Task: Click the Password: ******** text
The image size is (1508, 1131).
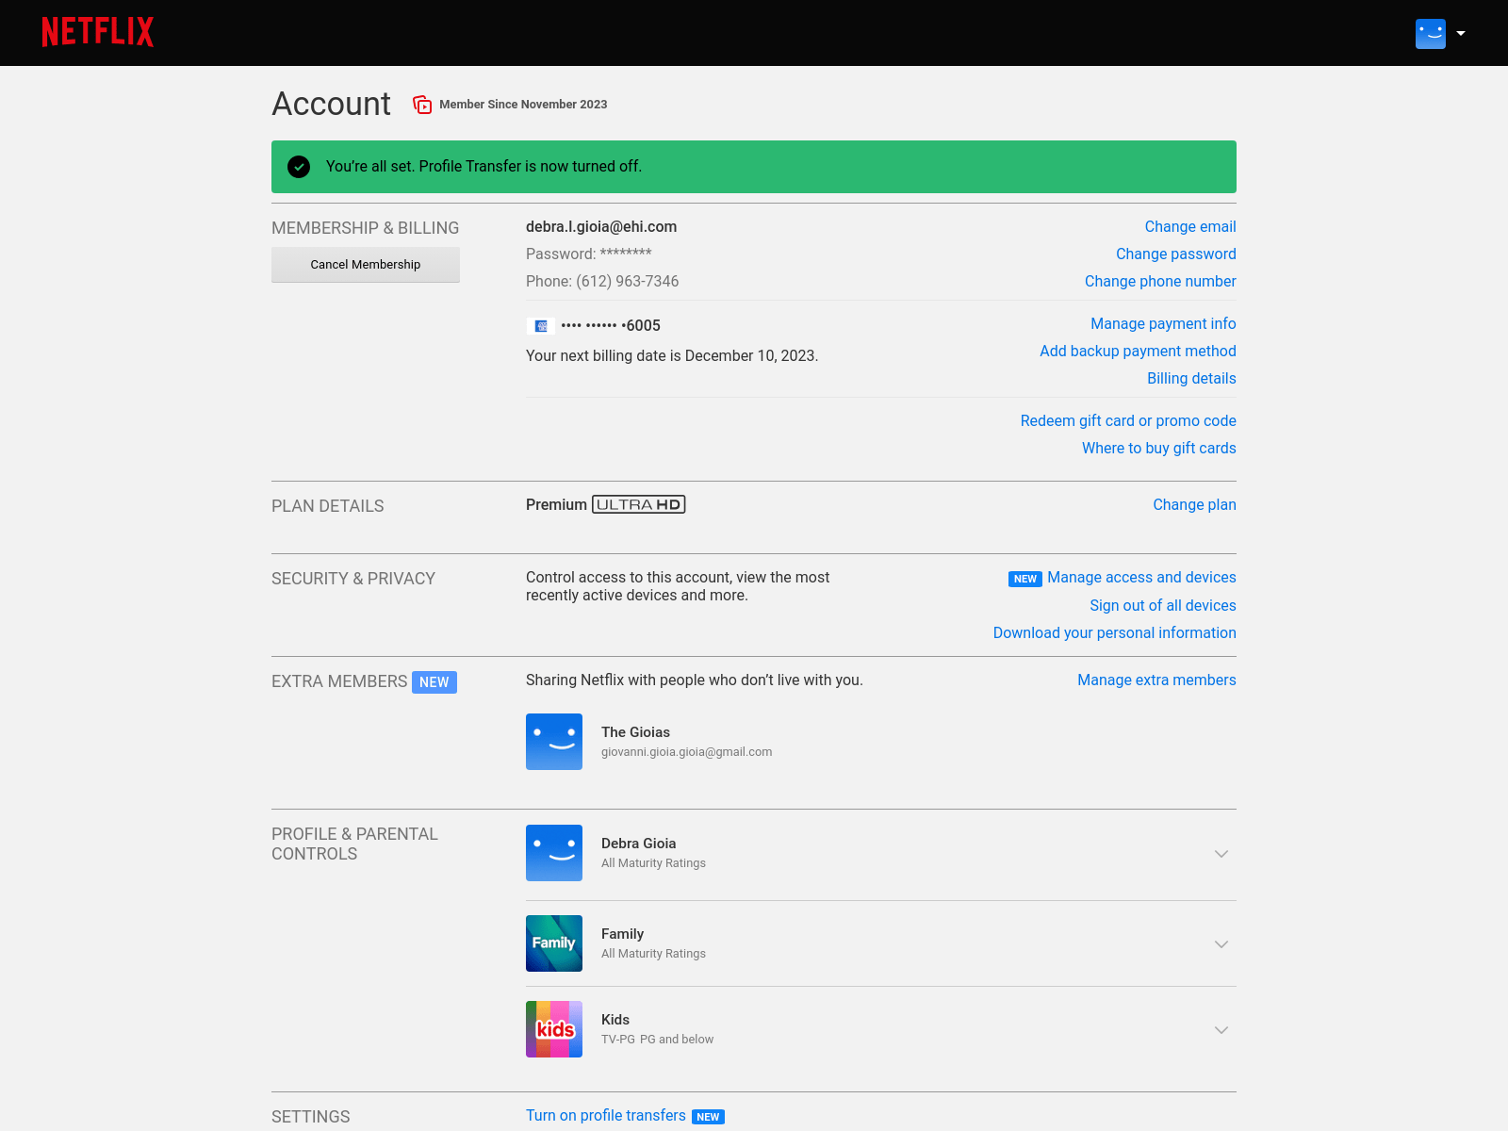Action: click(589, 254)
